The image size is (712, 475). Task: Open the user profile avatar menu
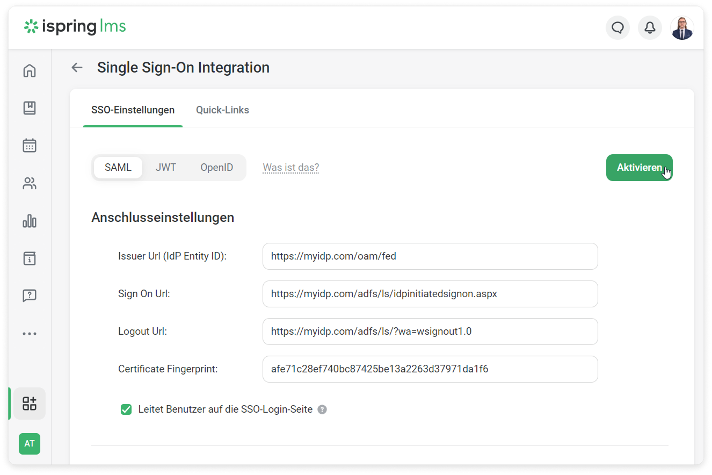click(682, 27)
